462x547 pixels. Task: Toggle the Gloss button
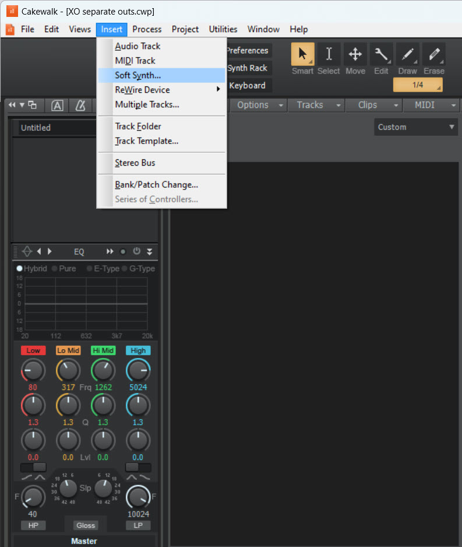(x=86, y=525)
